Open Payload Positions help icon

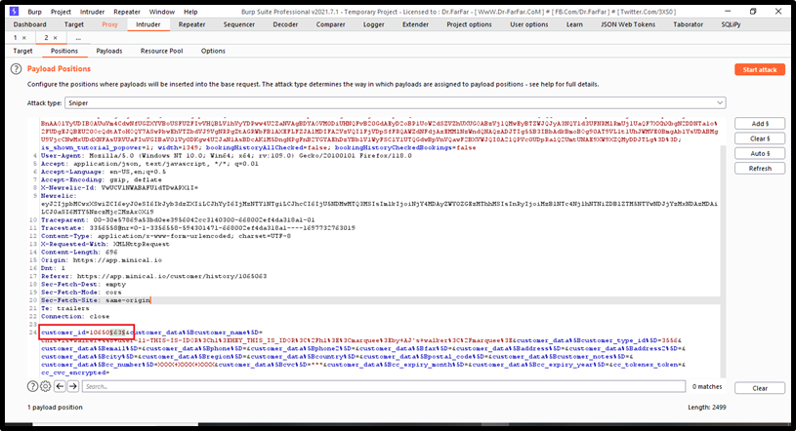coord(17,69)
